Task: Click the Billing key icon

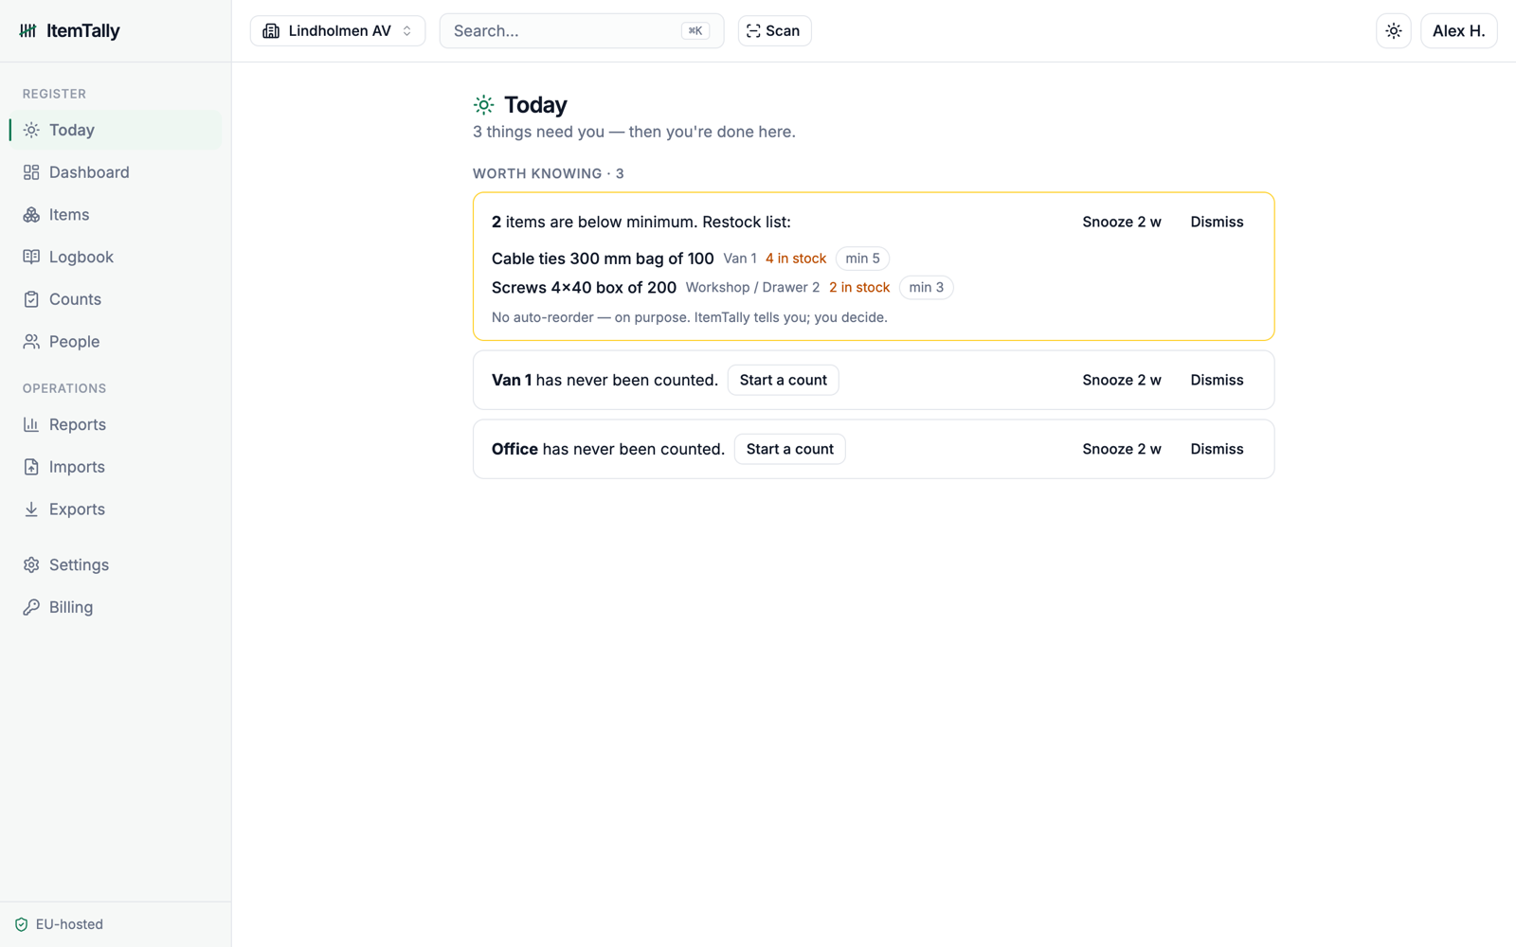Action: pyautogui.click(x=31, y=607)
